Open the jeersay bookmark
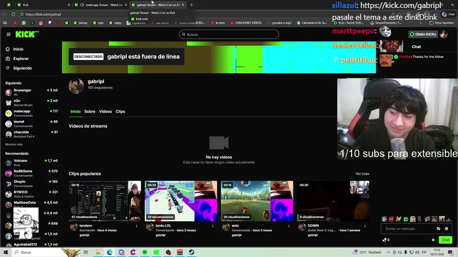 coord(81,23)
